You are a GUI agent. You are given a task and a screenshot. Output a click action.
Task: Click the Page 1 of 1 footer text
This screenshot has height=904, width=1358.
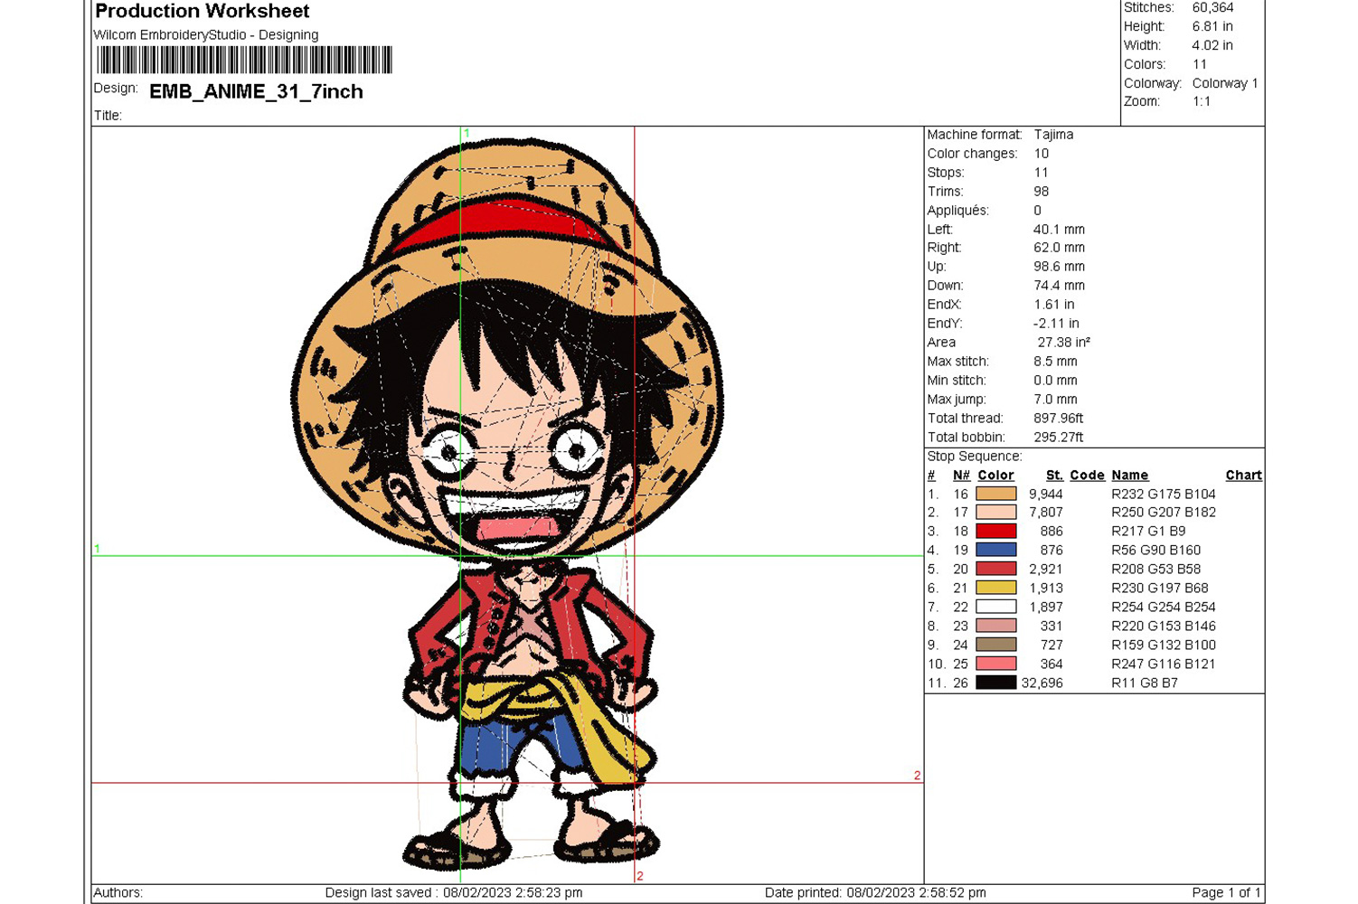coord(1225,892)
